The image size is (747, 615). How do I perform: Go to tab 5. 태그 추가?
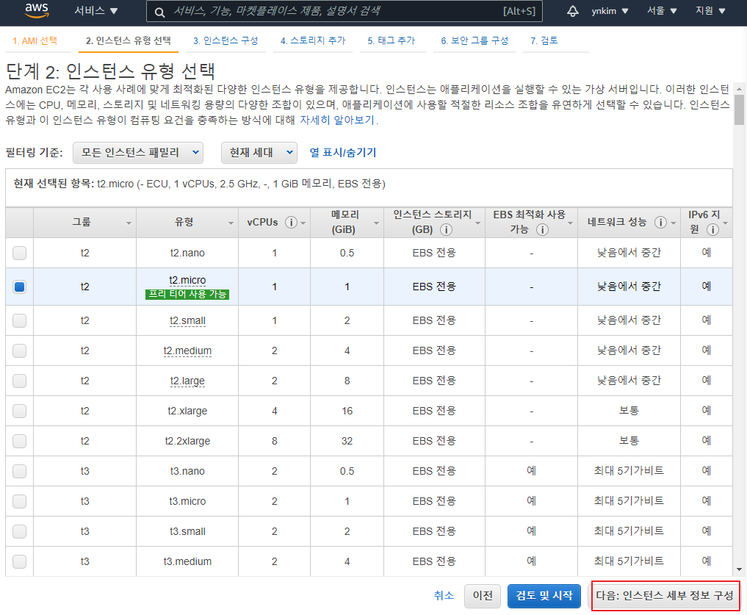391,41
